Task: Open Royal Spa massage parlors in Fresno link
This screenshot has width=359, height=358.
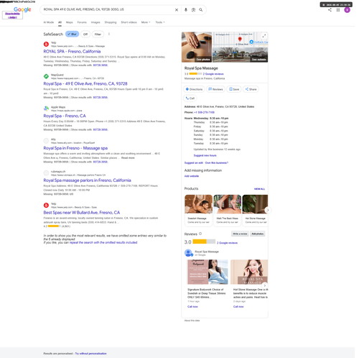Action: pyautogui.click(x=87, y=180)
